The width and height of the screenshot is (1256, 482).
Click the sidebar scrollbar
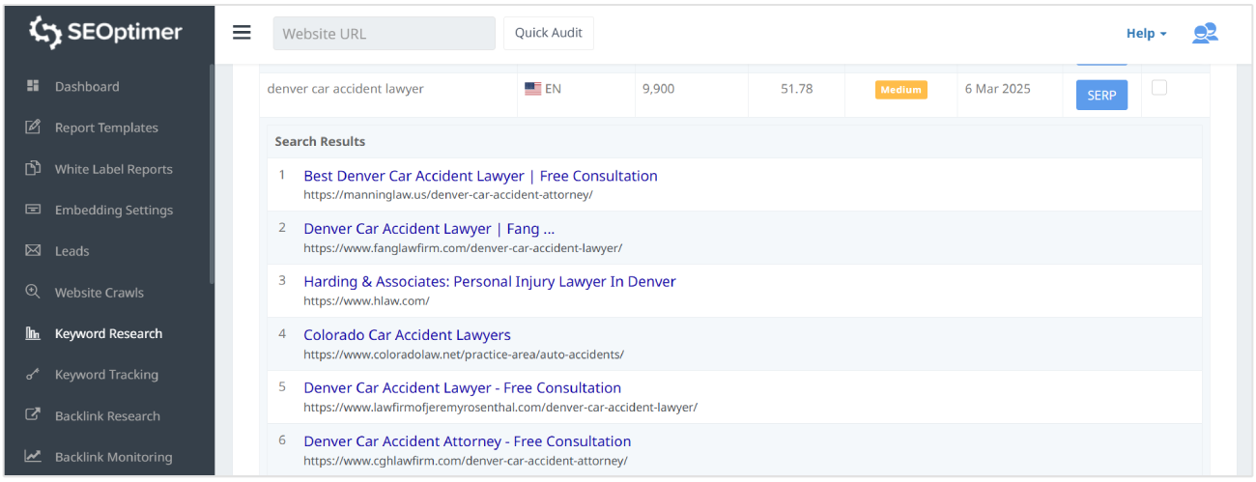tap(212, 174)
